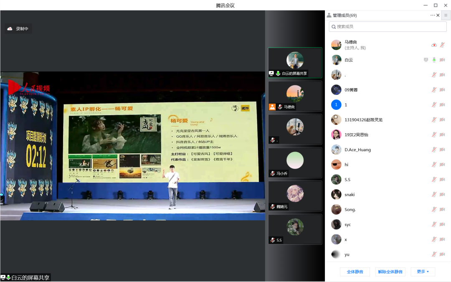
Task: Click 马德良's avatar in the member list
Action: pos(336,45)
